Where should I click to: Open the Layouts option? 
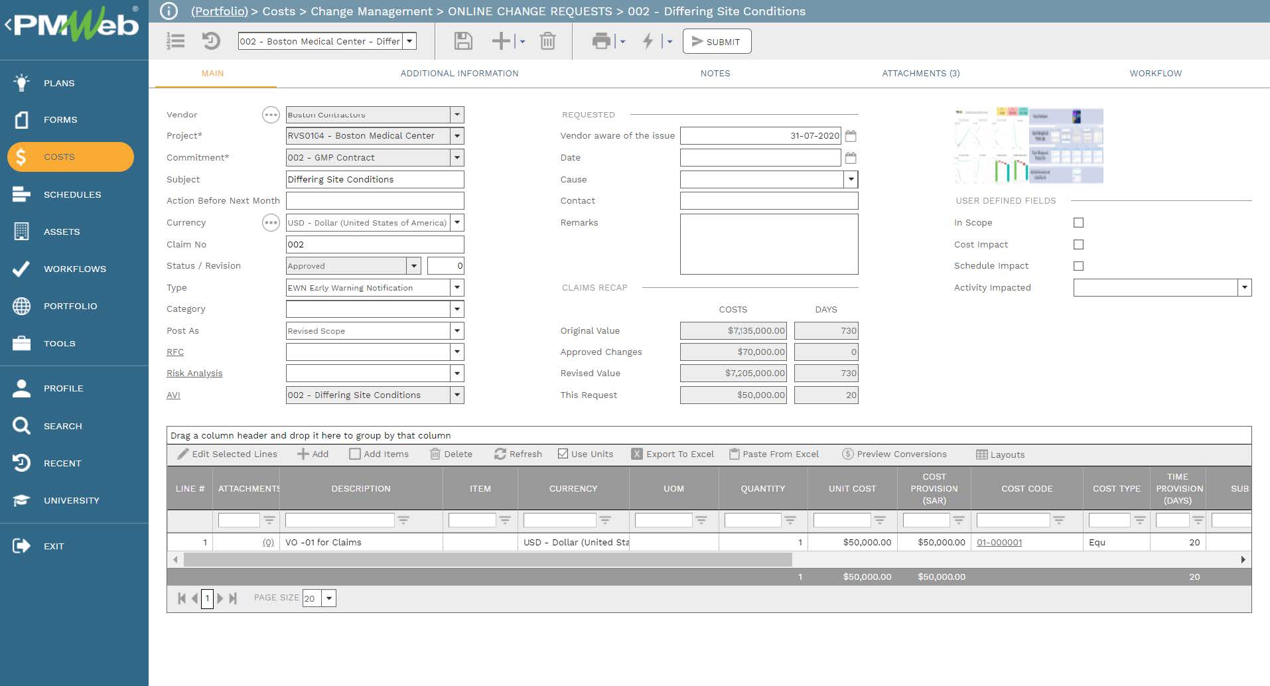point(1001,454)
